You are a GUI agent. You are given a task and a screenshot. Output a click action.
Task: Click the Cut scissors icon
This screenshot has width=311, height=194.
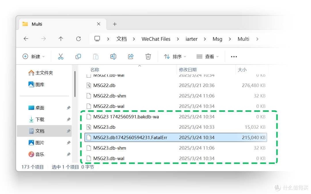[x=60, y=57]
